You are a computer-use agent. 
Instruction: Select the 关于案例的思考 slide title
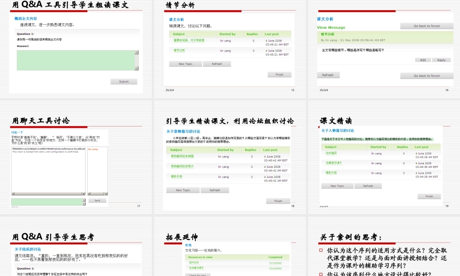pos(351,237)
